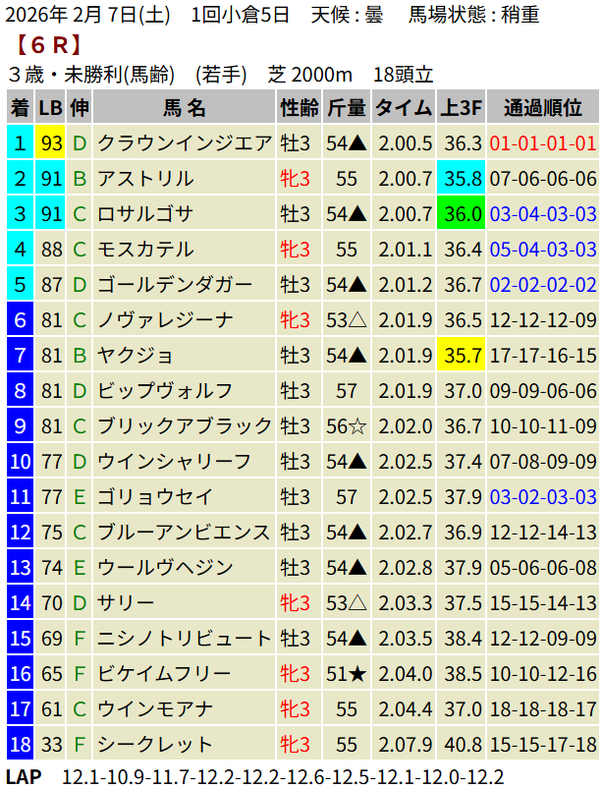Select horse name ゴールデンダガー
603x788 pixels.
tap(175, 285)
